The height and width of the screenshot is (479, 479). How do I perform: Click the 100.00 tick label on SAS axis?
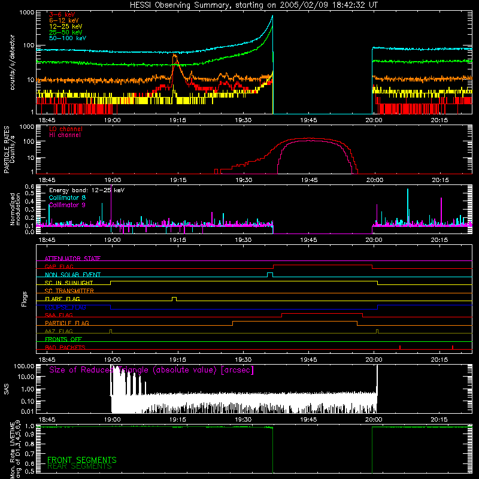coord(24,366)
